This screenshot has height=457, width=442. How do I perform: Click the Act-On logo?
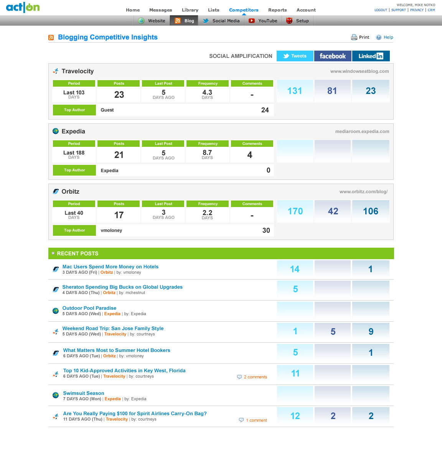pos(23,7)
